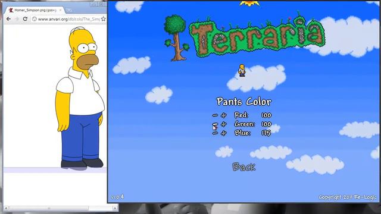Increase Green value with plus button

tap(224, 124)
